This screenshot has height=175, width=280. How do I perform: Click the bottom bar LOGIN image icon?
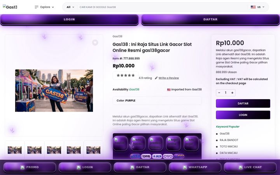(x=79, y=167)
